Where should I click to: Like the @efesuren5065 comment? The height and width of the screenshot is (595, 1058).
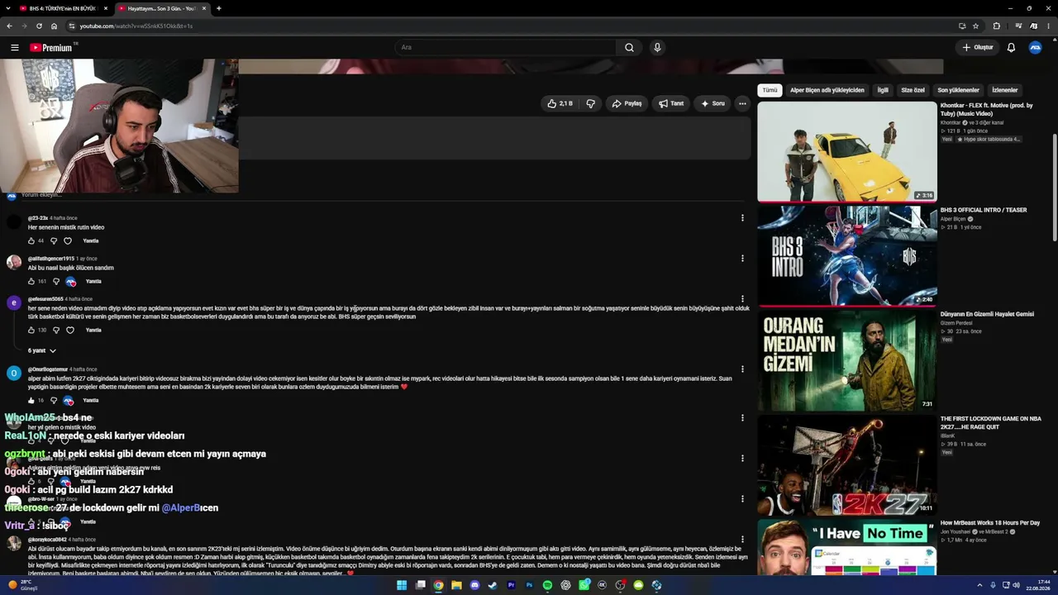[31, 330]
